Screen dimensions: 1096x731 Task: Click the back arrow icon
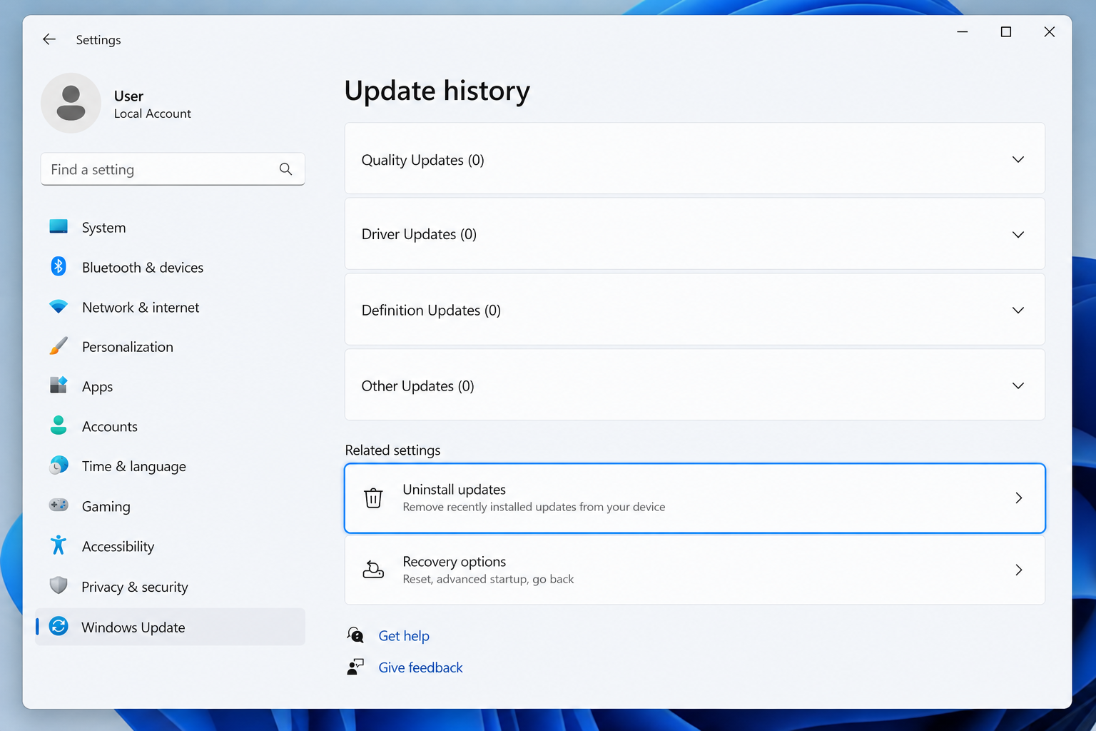point(49,39)
